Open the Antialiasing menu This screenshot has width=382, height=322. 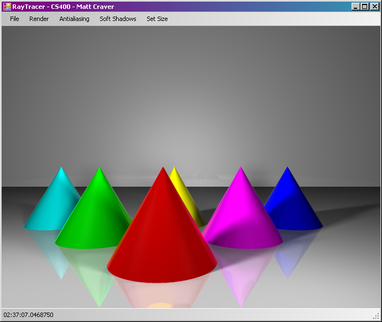click(x=74, y=19)
